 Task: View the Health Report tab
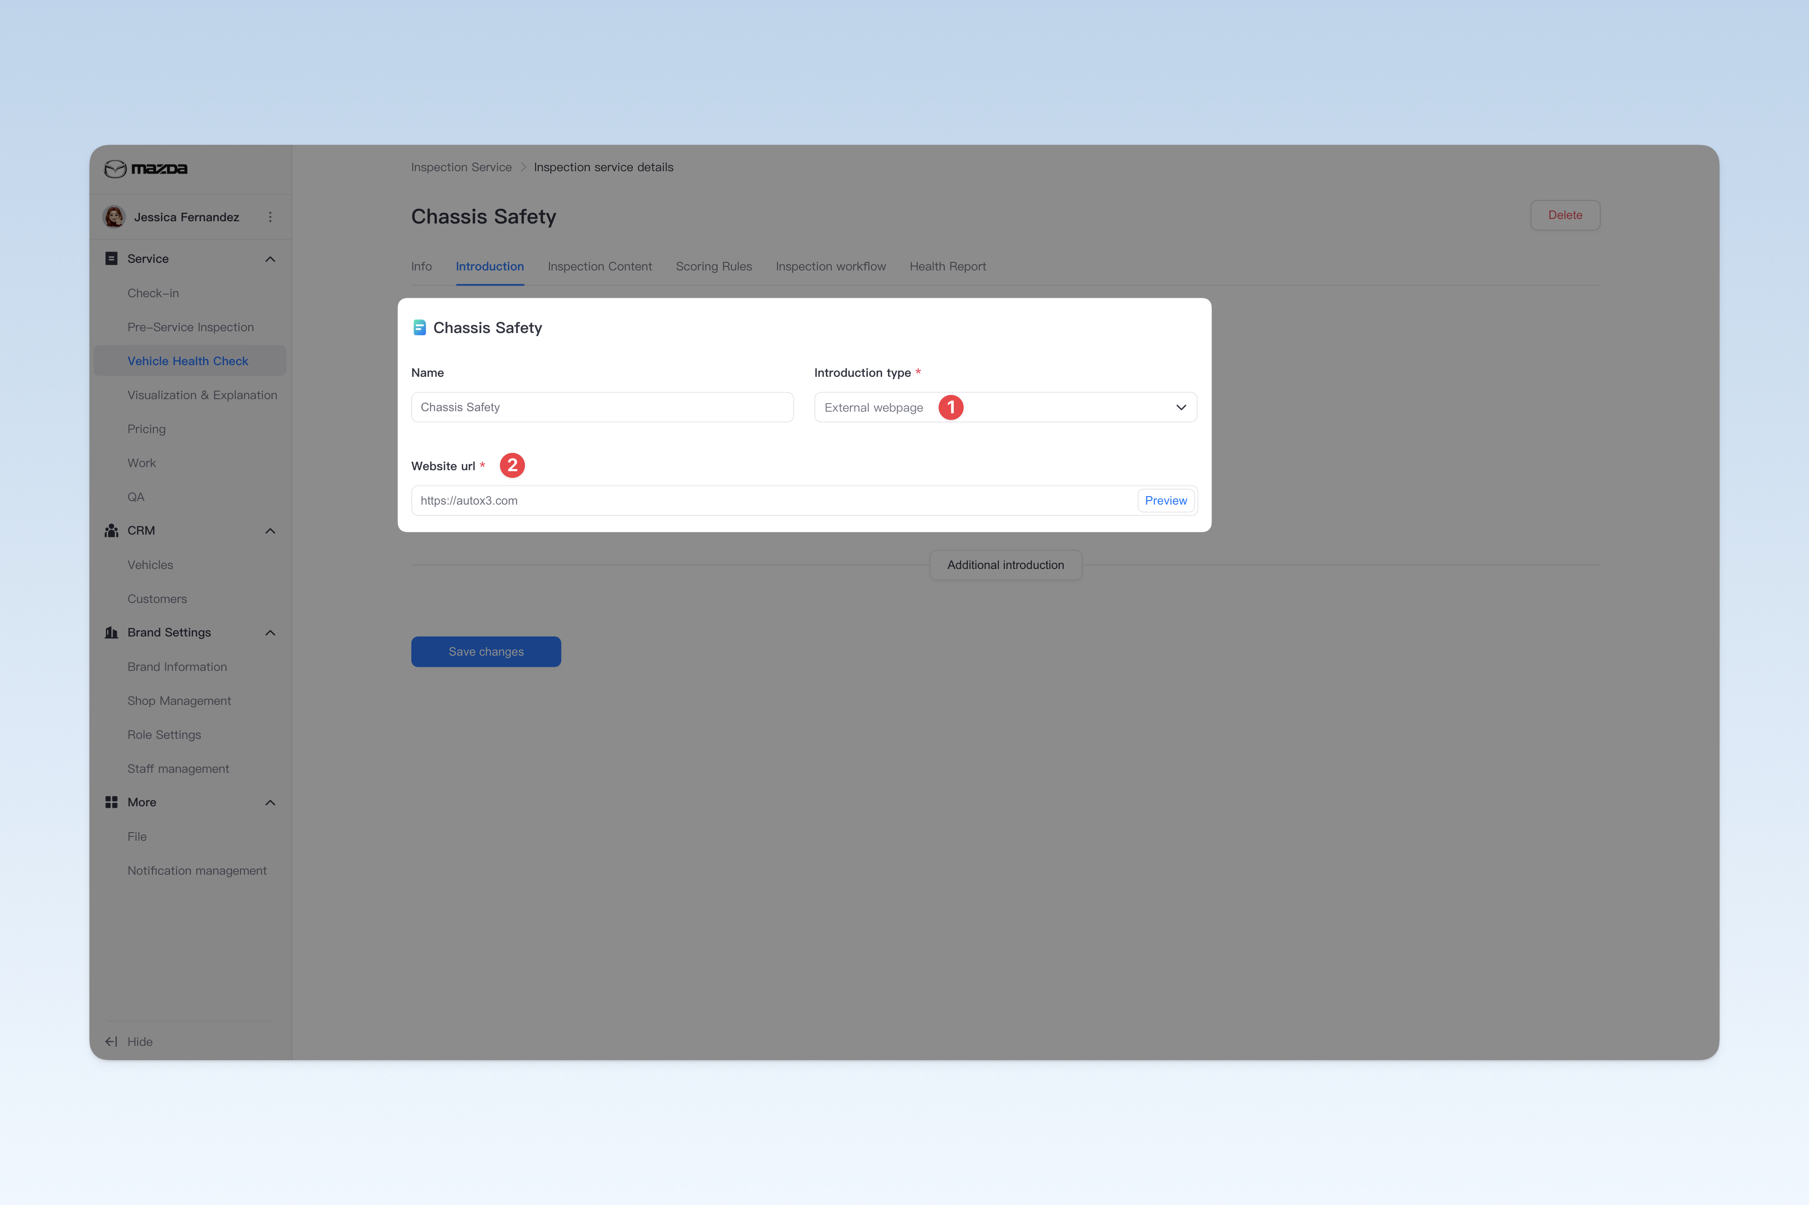point(947,266)
